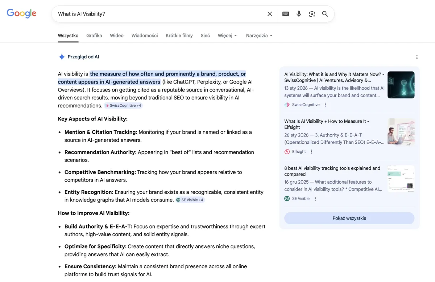The image size is (435, 282).
Task: Open the three-dot menu on the SE Visible card
Action: click(315, 199)
